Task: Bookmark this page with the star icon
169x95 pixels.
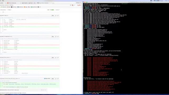Action: click(71, 5)
